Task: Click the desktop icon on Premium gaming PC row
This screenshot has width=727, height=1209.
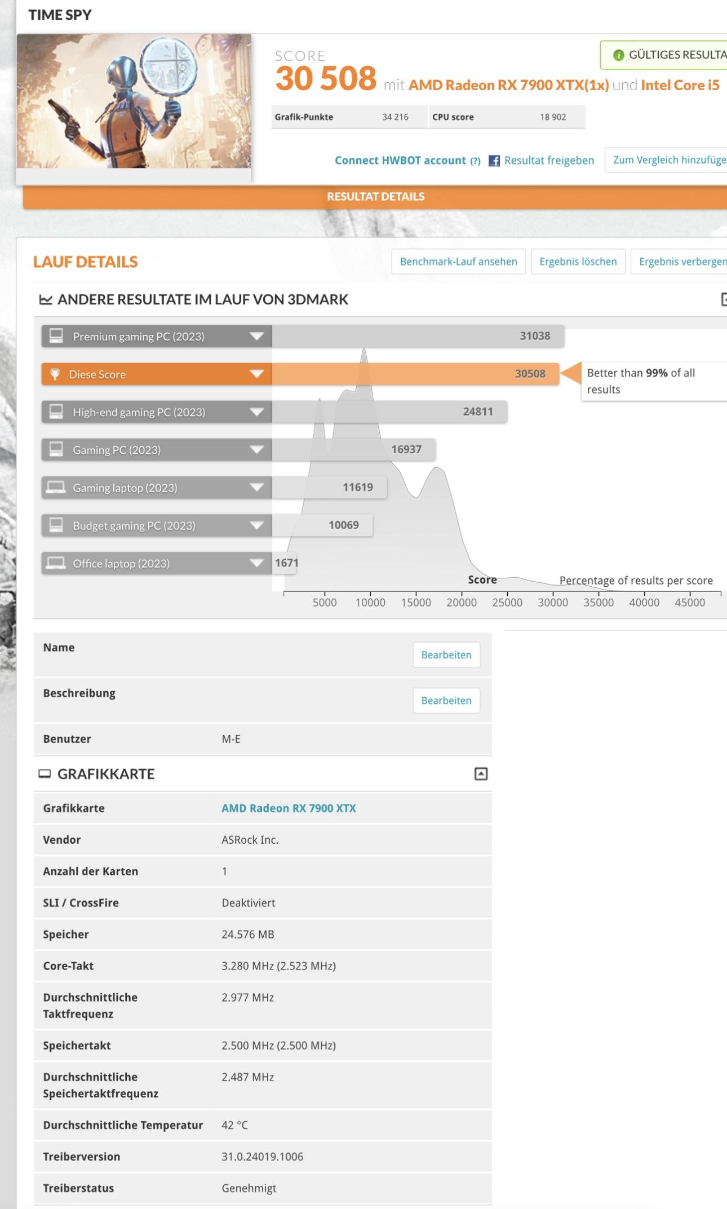Action: coord(56,336)
